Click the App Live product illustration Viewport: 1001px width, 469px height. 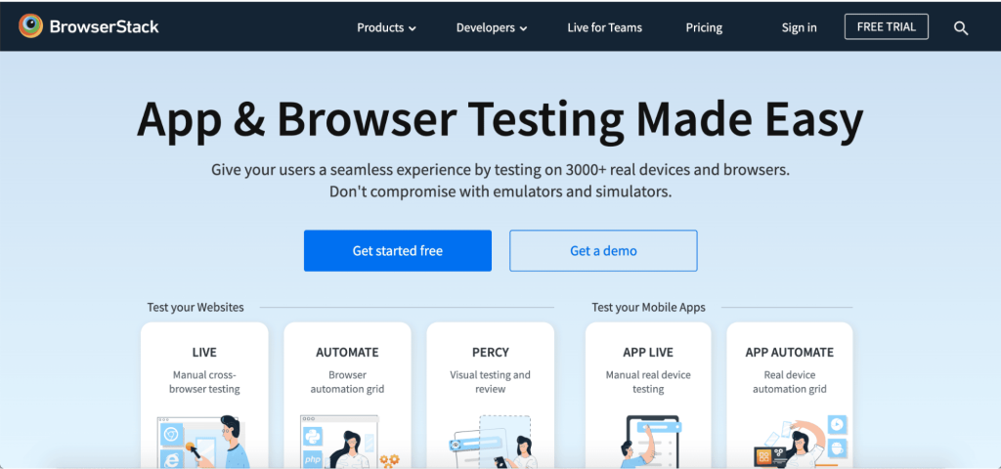click(x=648, y=442)
